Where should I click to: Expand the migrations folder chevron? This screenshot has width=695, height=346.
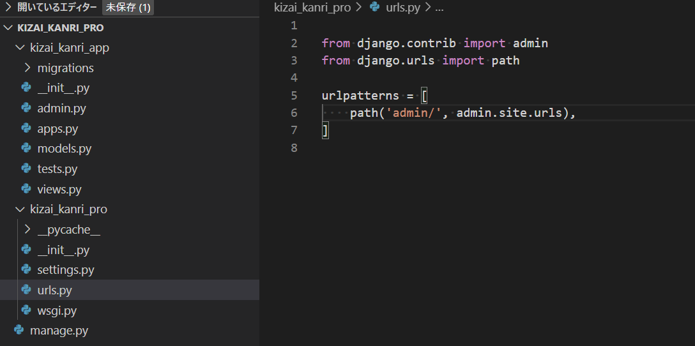27,68
